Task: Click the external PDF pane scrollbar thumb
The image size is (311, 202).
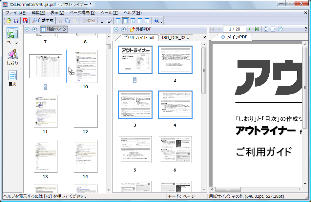Action: point(204,71)
